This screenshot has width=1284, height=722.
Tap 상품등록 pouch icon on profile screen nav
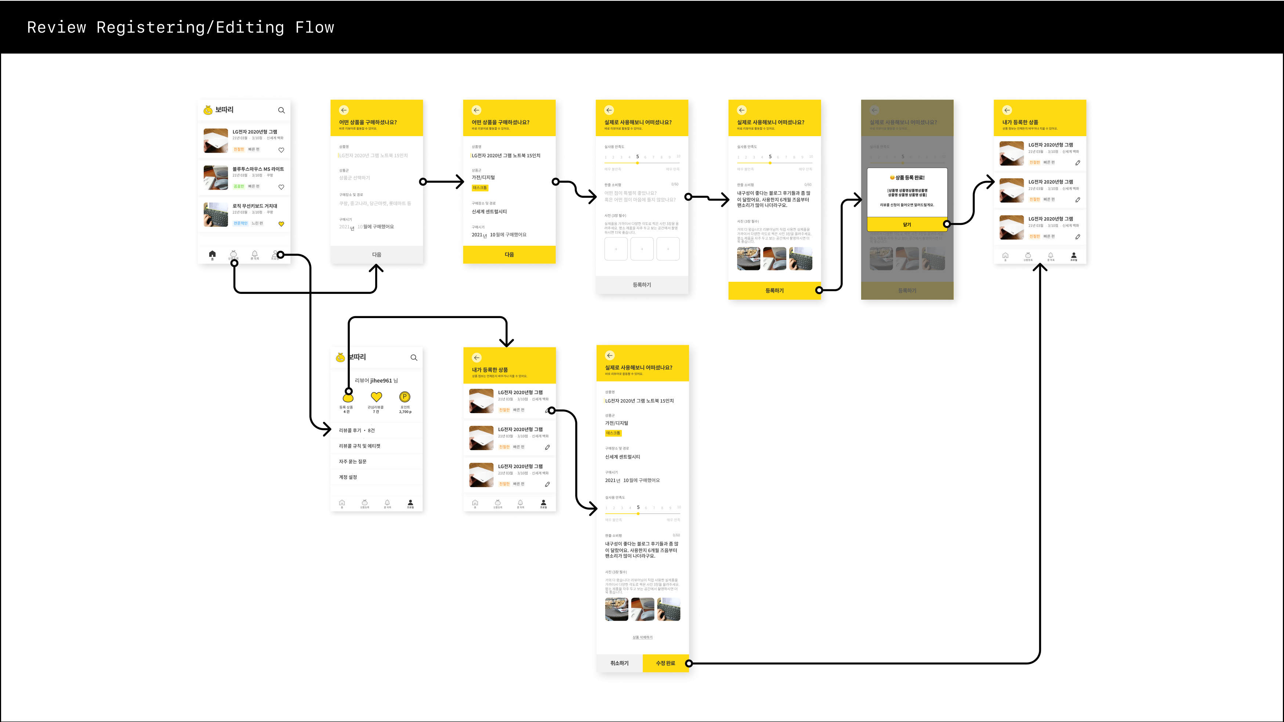click(364, 503)
